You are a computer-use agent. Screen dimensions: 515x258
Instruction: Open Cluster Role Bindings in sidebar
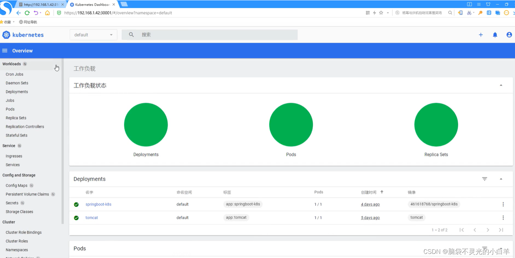tap(23, 232)
